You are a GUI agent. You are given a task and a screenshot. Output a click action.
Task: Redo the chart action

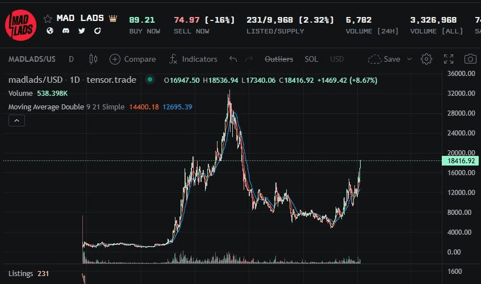tap(249, 59)
